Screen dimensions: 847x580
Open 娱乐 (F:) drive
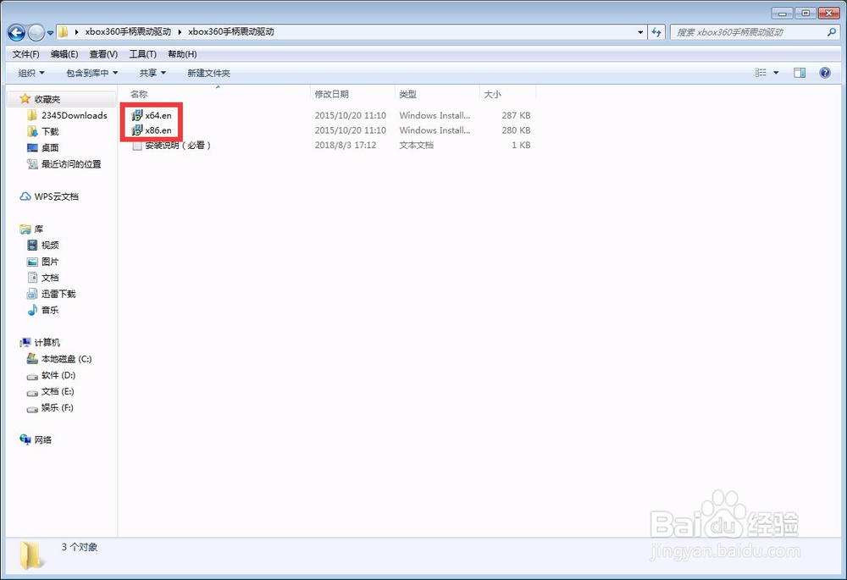point(58,407)
